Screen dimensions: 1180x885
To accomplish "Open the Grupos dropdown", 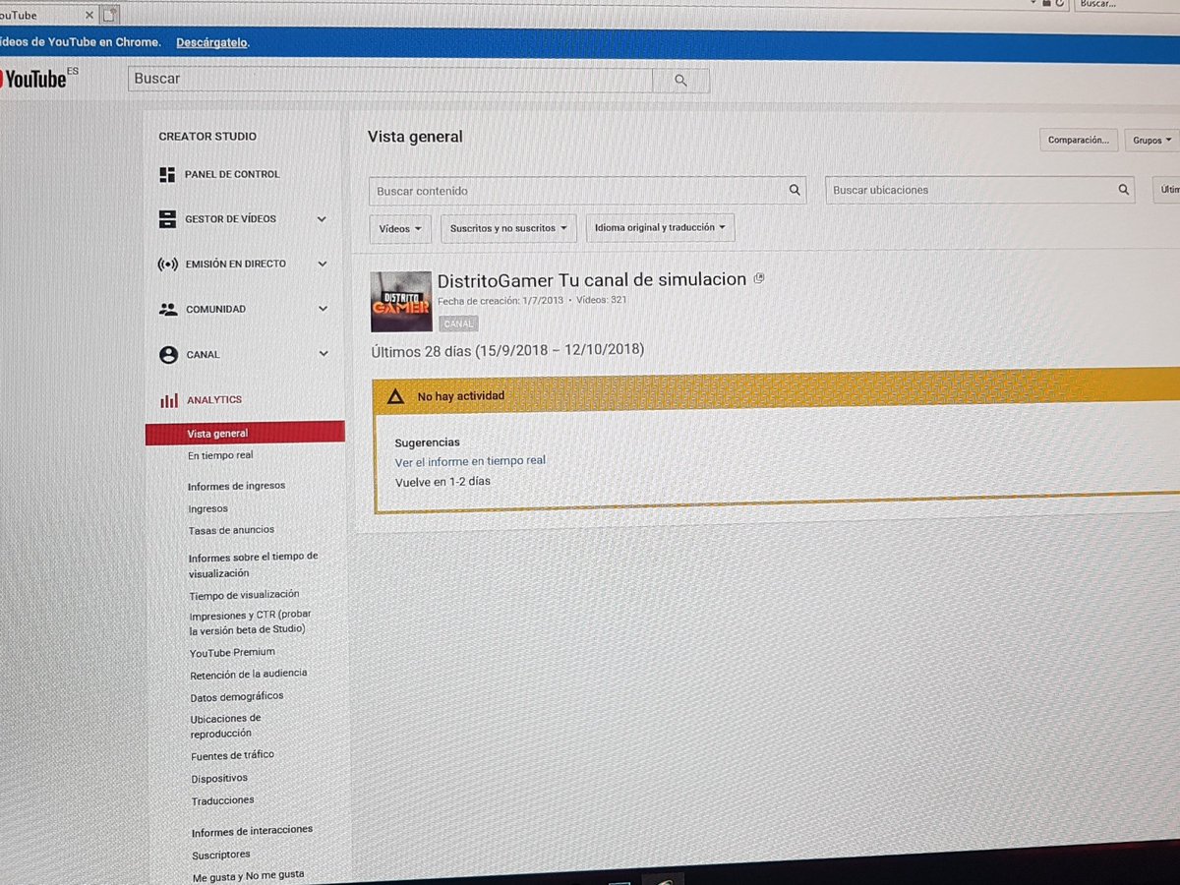I will [x=1152, y=141].
